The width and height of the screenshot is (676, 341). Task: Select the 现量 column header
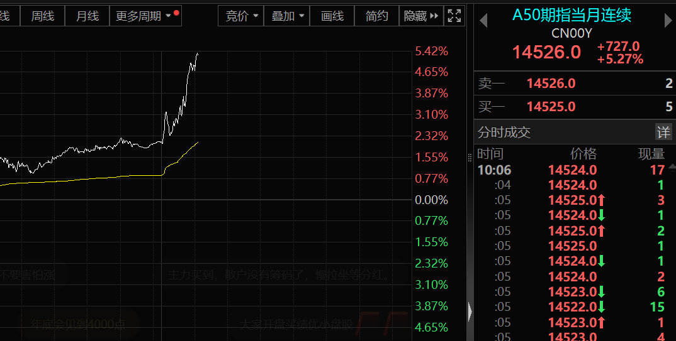point(651,153)
